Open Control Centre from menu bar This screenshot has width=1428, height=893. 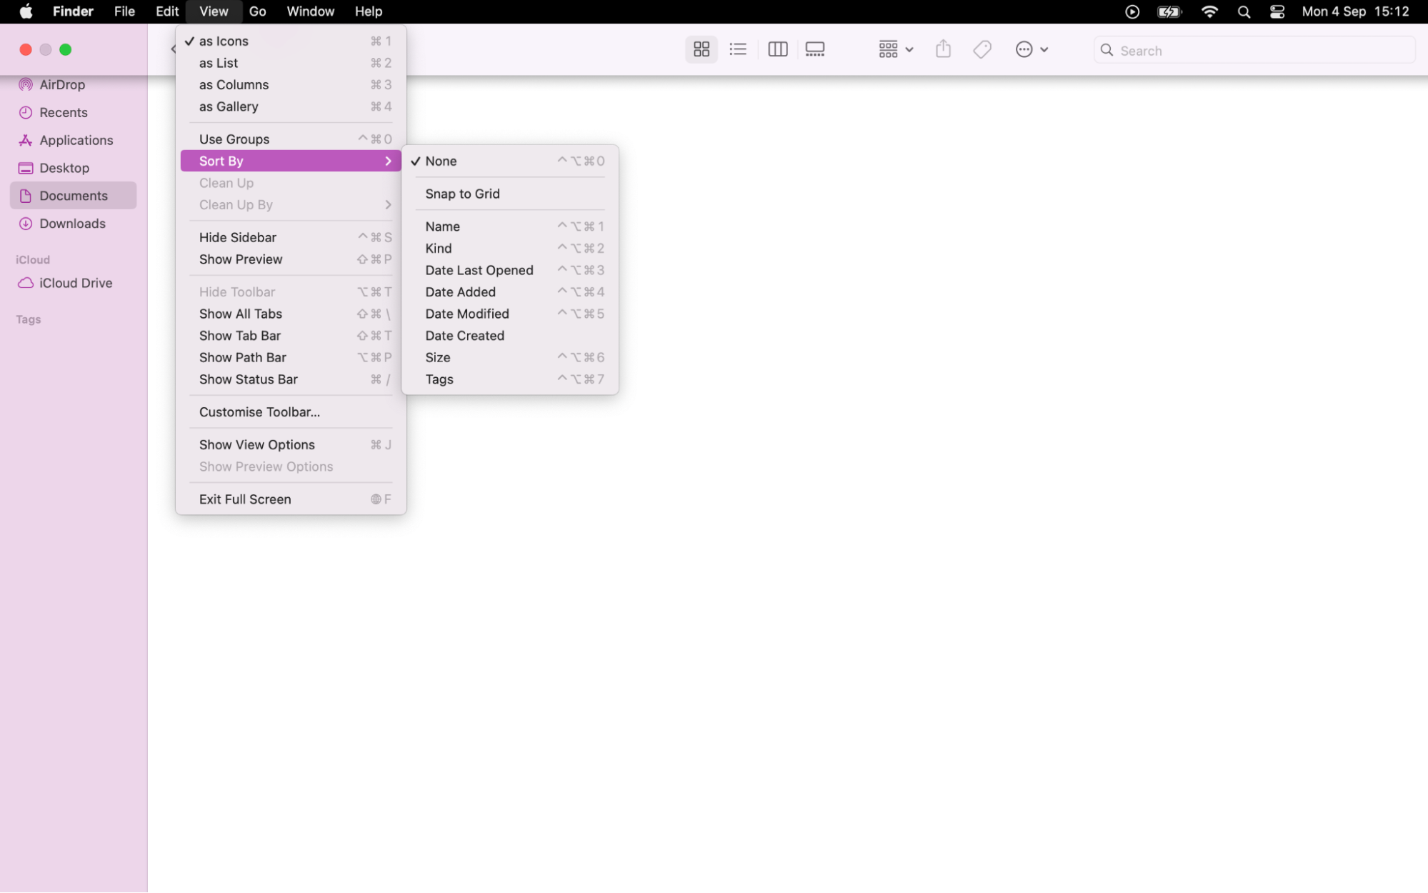[x=1277, y=11]
